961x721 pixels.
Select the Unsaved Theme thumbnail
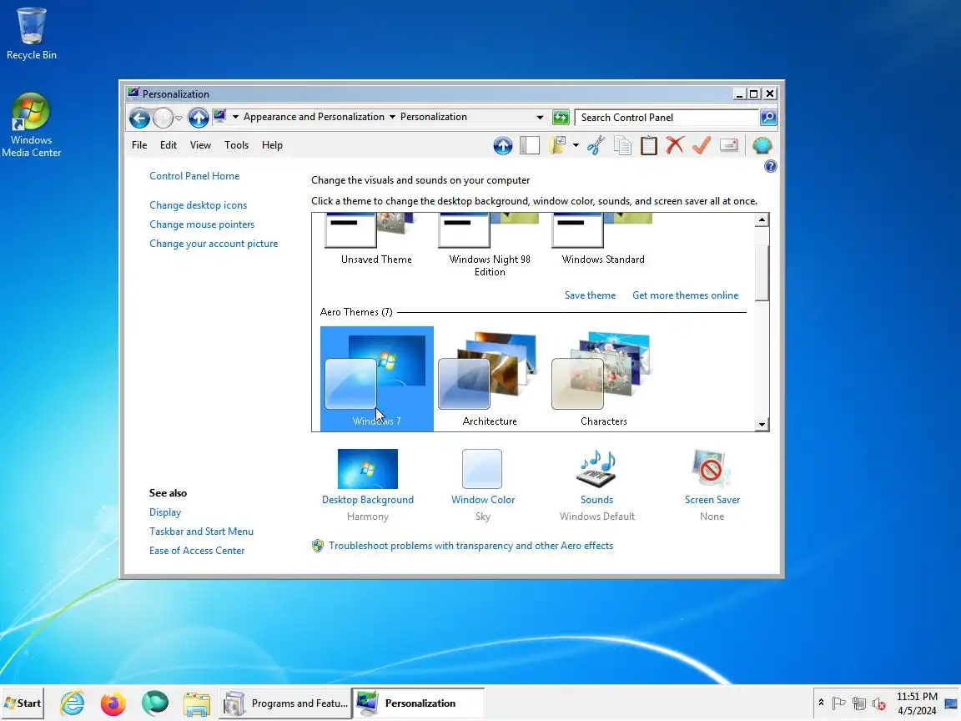376,239
